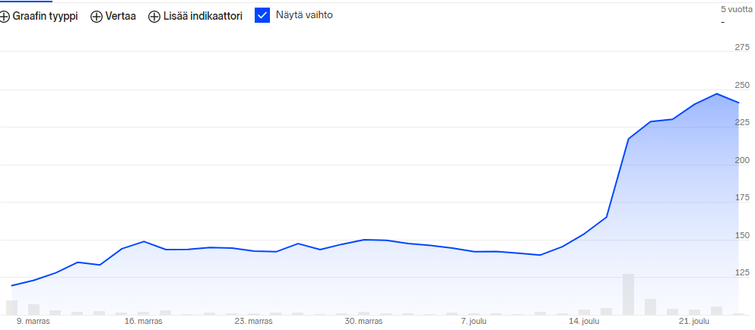The width and height of the screenshot is (755, 330).
Task: Open the Lisää indikaattori indicator list
Action: 204,16
